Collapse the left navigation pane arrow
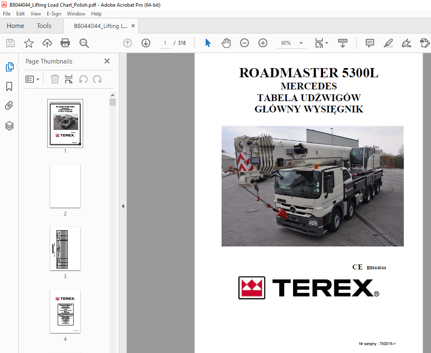The height and width of the screenshot is (353, 431). 123,206
